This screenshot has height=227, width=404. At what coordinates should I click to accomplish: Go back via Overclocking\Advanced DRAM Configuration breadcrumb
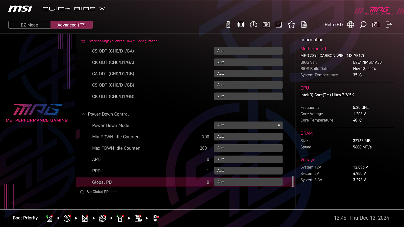coord(122,41)
